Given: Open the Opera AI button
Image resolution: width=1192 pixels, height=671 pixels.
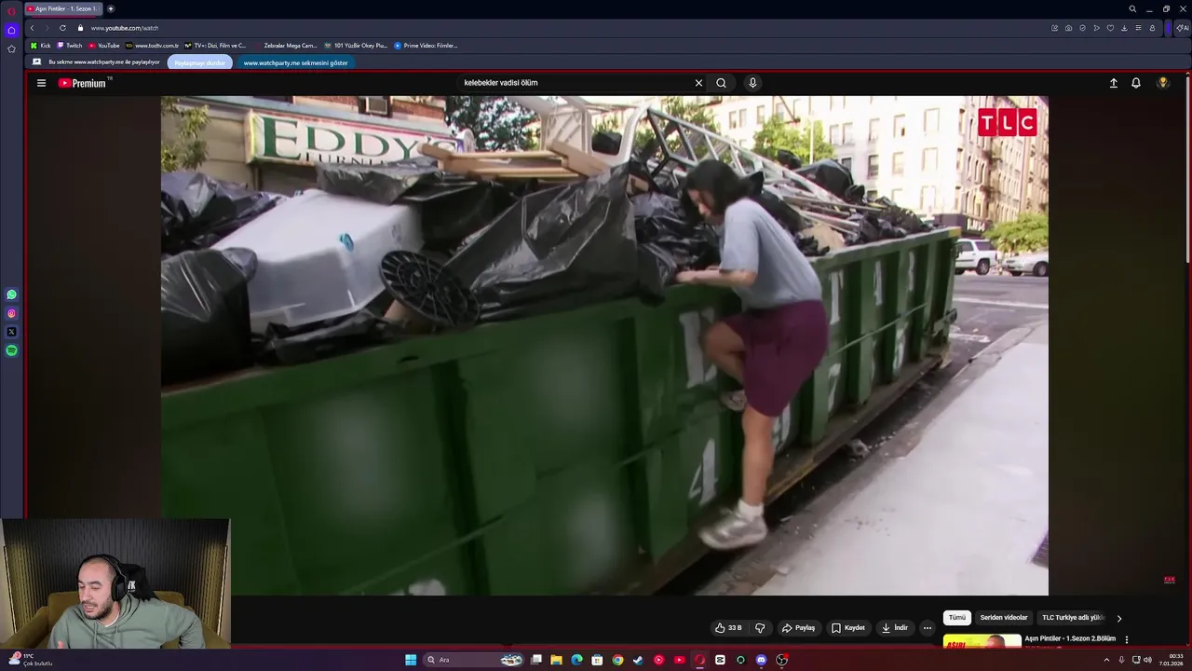Looking at the screenshot, I should 1182,28.
